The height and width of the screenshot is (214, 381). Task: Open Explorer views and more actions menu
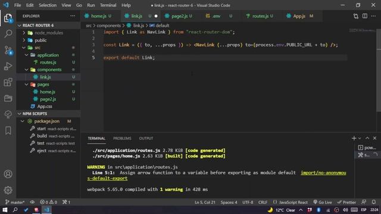[x=73, y=16]
